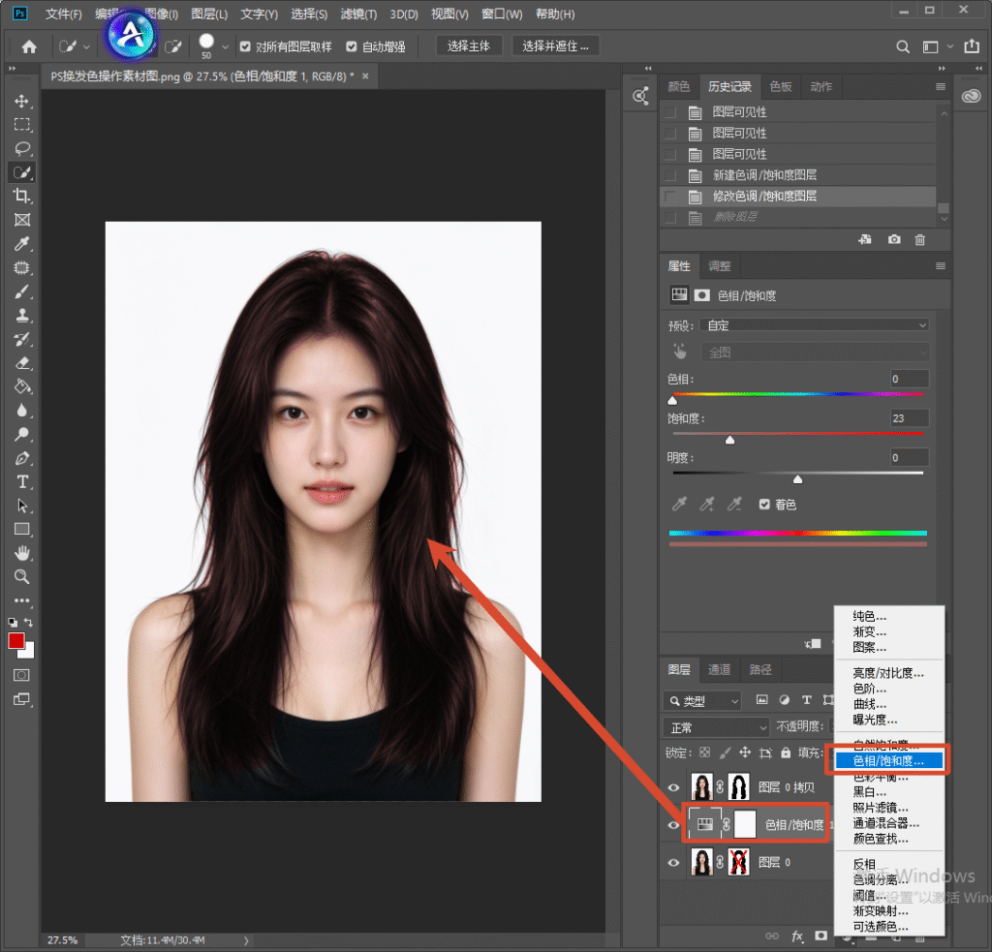The image size is (992, 952).
Task: Click the 新建色调/饱和度图层 history state
Action: (x=797, y=175)
